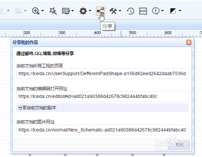This screenshot has height=157, width=202.
Task: Expand the greyed rotate tool dropdown arrow
Action: pos(8,11)
